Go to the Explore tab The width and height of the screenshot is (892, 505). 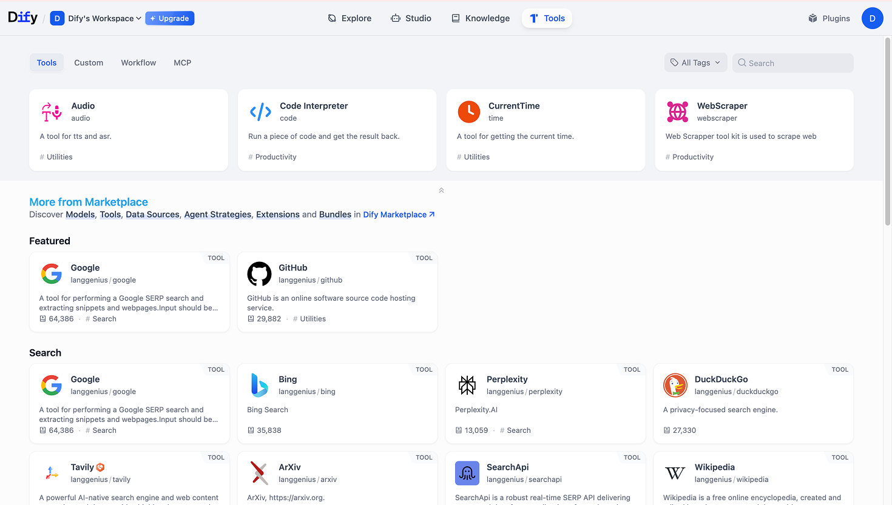pyautogui.click(x=350, y=18)
